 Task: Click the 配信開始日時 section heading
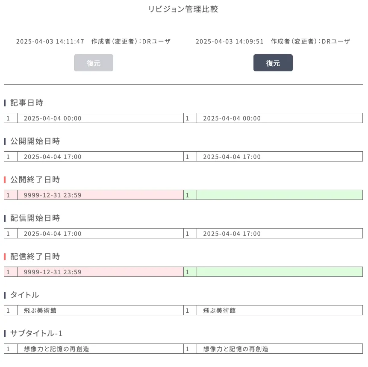coord(35,218)
